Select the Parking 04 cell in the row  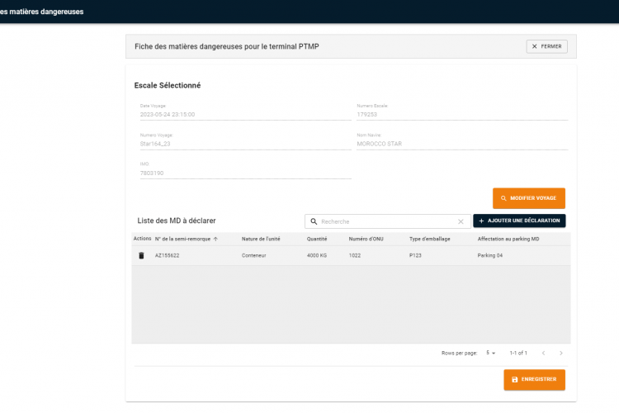[x=489, y=256]
